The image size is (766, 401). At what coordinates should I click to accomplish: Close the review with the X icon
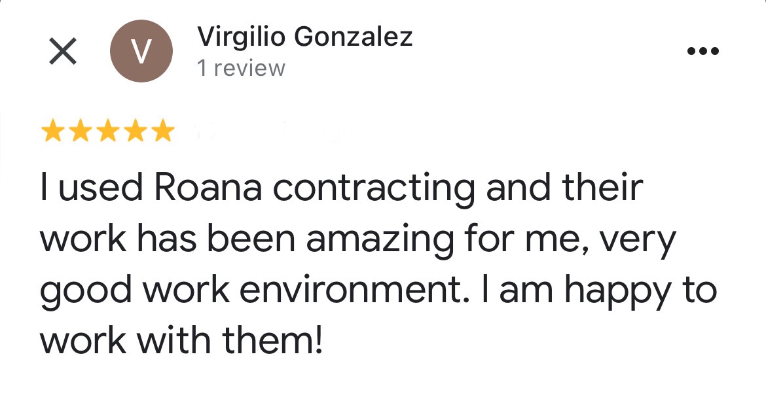[x=64, y=52]
